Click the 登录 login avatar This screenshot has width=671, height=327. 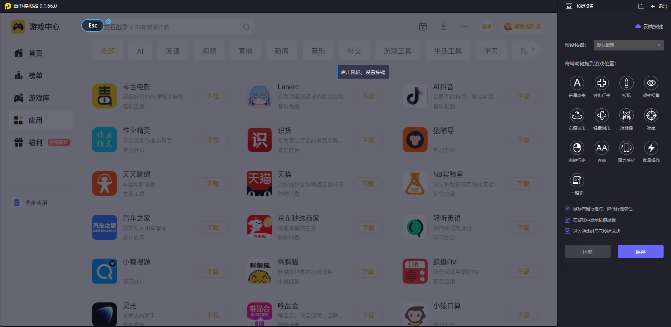(x=487, y=26)
